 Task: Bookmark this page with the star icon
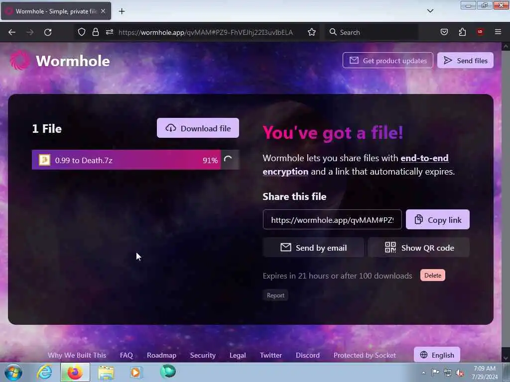(312, 32)
